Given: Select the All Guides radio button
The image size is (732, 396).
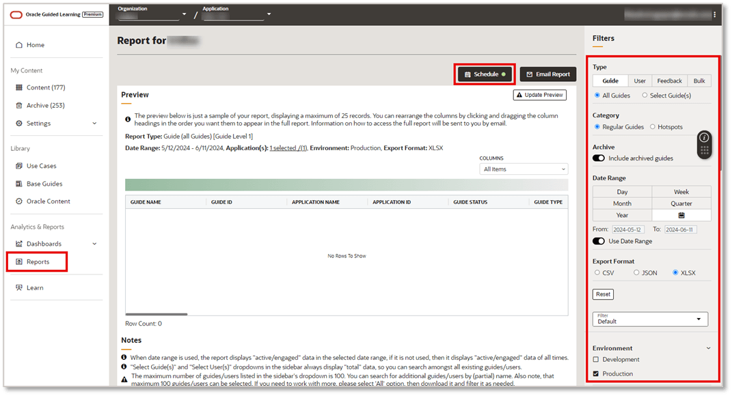Looking at the screenshot, I should (x=597, y=95).
